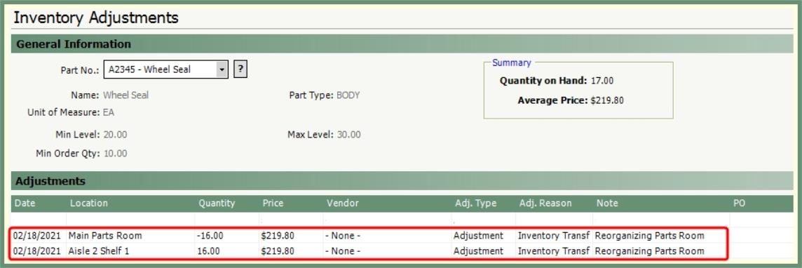This screenshot has height=268, width=802.
Task: Click the $219.80 price in Aisle 2 Shelf 1 row
Action: coord(277,251)
